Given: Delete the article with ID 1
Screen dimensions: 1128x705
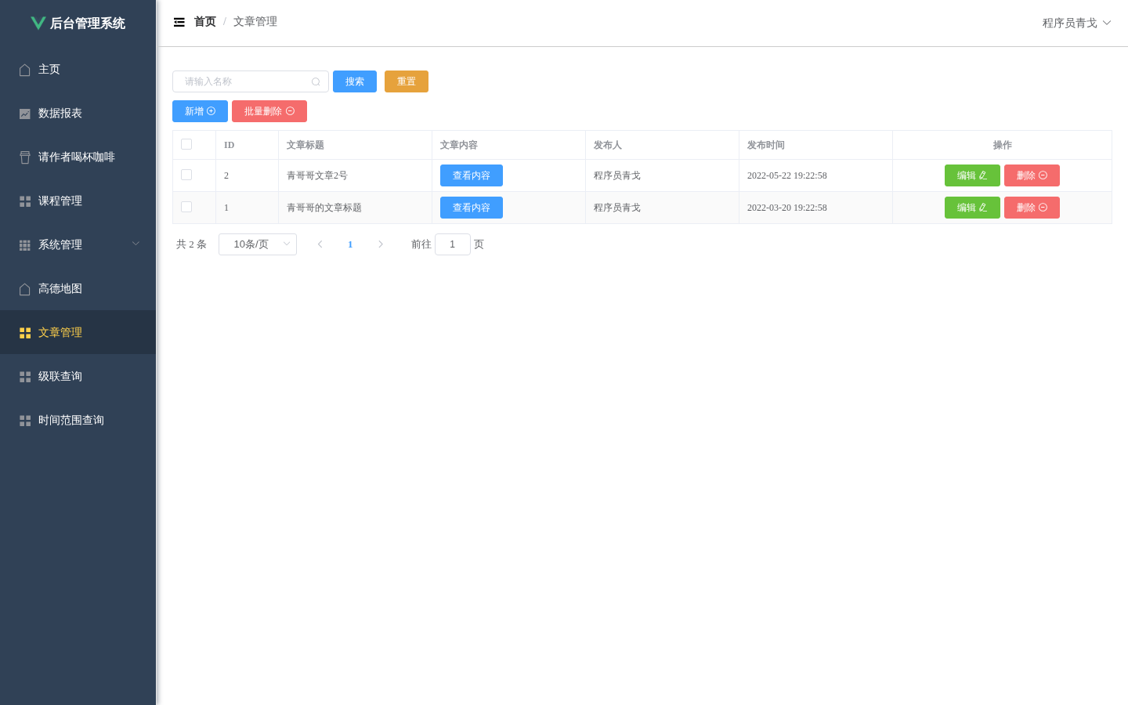Looking at the screenshot, I should click(x=1032, y=208).
